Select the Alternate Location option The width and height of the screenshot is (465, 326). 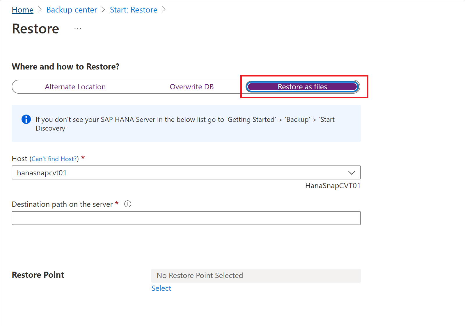point(75,87)
